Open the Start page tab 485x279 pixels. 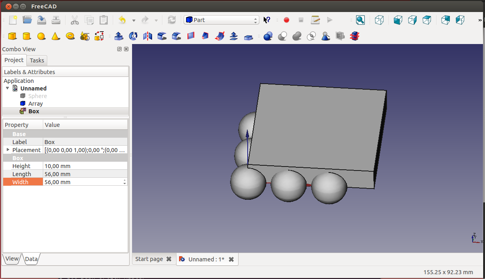point(149,259)
